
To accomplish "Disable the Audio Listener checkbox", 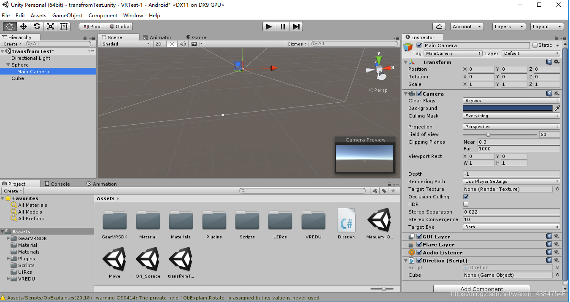I will pyautogui.click(x=419, y=252).
